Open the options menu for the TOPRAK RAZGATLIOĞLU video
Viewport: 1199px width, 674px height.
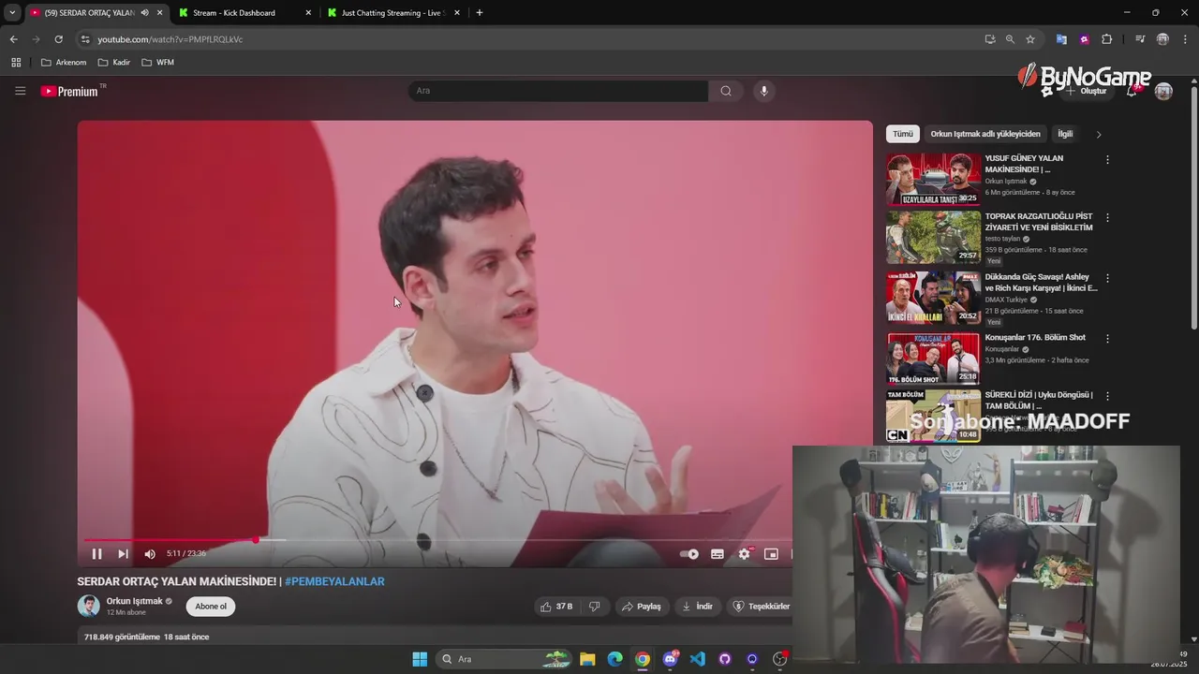click(1107, 217)
